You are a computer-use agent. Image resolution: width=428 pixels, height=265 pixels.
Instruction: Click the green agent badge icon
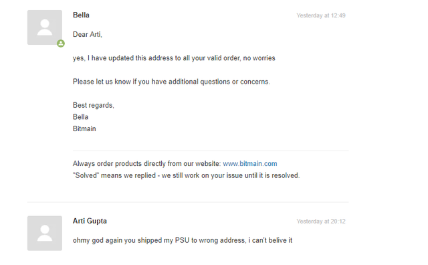61,43
